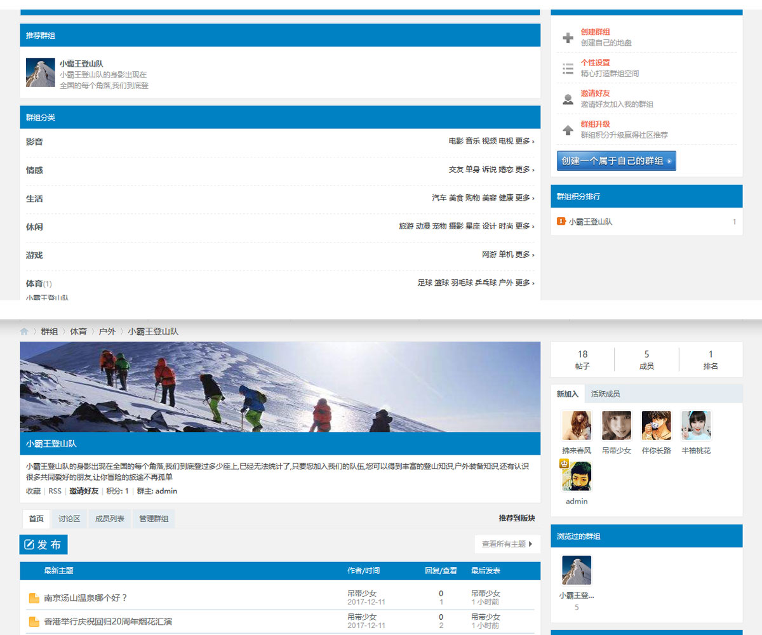The image size is (762, 635).
Task: Click 推荐到版块 link
Action: 517,519
